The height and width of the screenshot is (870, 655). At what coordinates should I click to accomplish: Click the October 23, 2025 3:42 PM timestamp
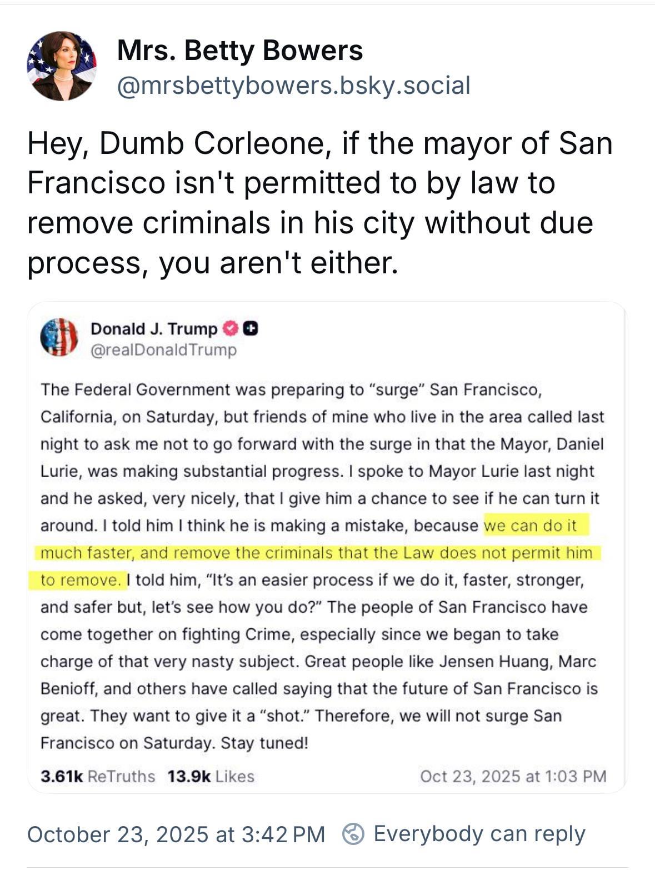(176, 834)
